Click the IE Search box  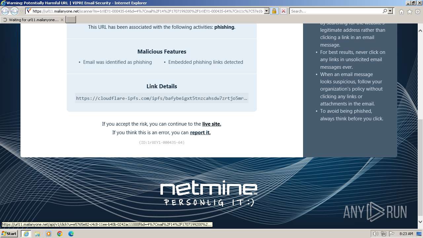click(x=335, y=11)
